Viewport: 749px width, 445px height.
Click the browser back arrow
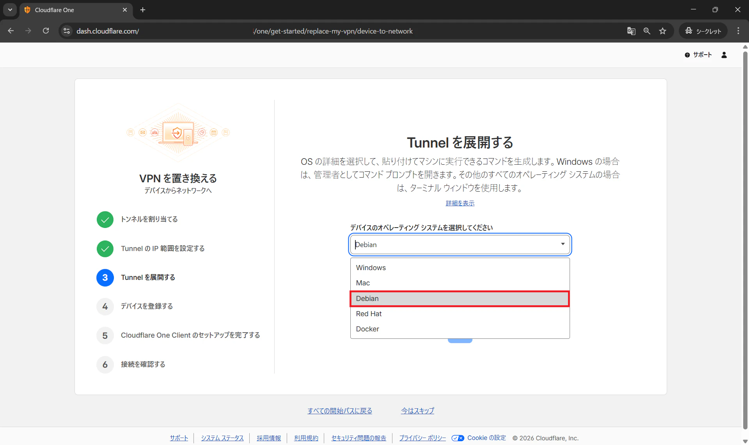click(x=11, y=31)
